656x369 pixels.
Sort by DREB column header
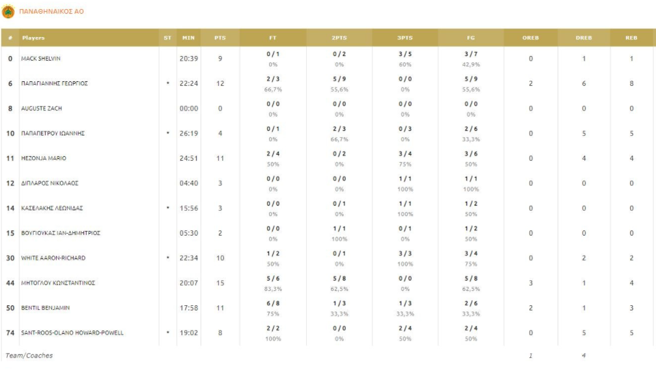click(584, 38)
